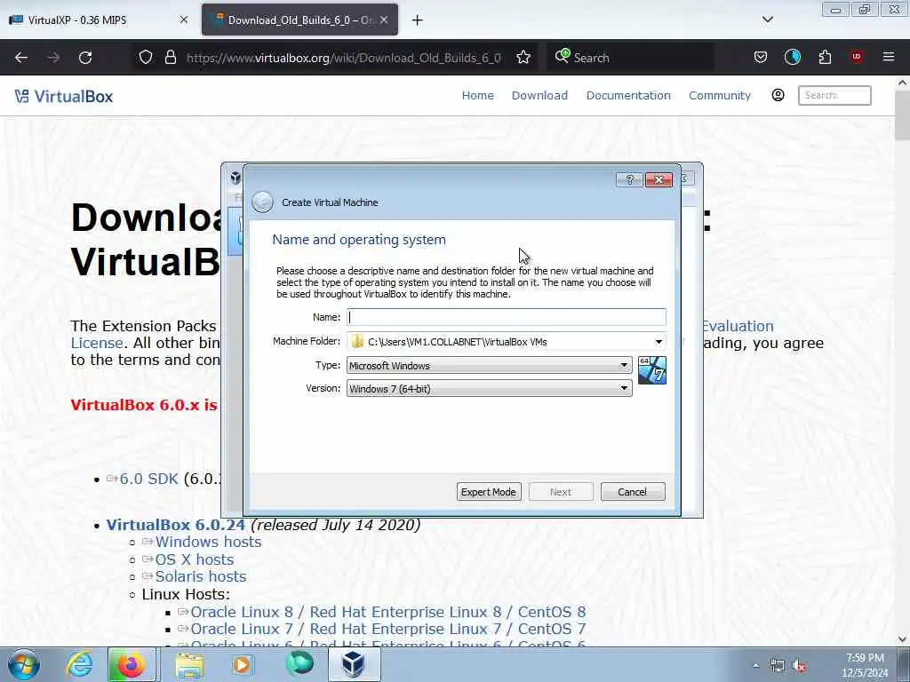Launch Internet Explorer from the taskbar
Viewport: 910px width, 682px height.
click(79, 664)
